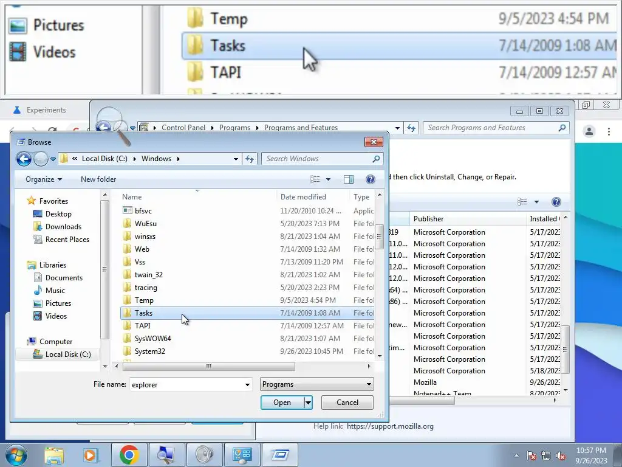
Task: Click Help icon in Browse dialog
Action: point(371,179)
